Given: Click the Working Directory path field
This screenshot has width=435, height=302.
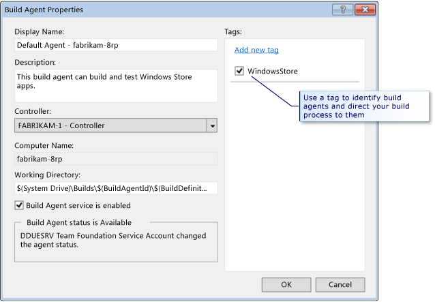Looking at the screenshot, I should click(115, 187).
